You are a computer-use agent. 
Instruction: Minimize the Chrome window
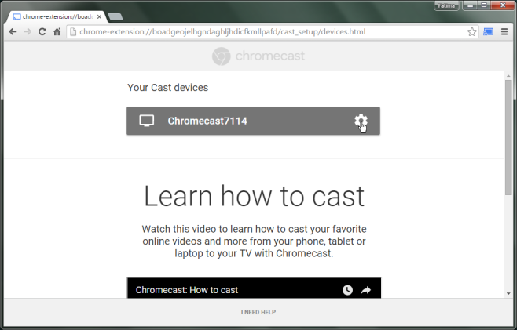[x=470, y=5]
